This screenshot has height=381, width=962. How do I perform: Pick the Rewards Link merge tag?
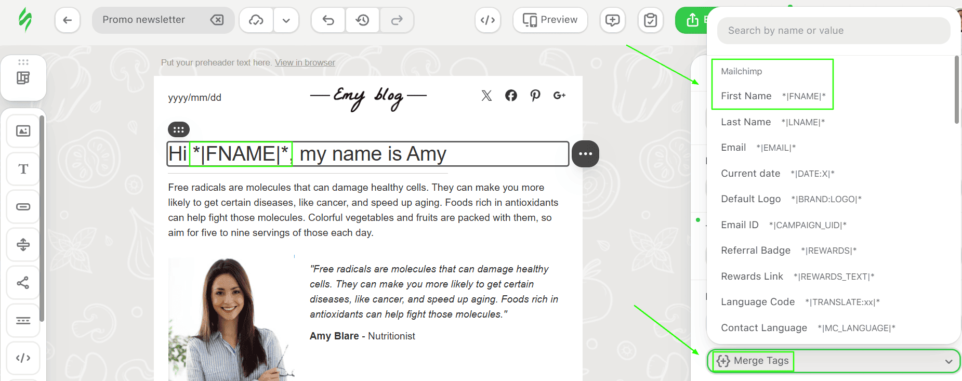pos(797,277)
